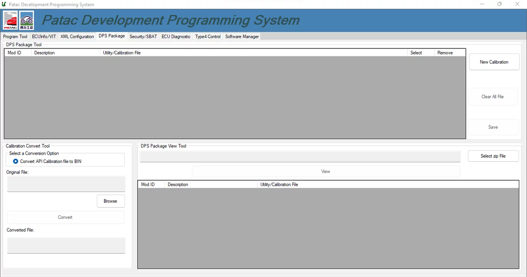Screen dimensions: 527x277
Task: Select Convert API Calibration file to BIN
Action: [x=15, y=161]
